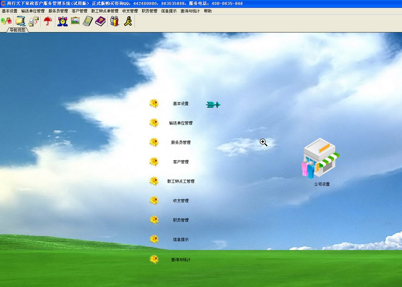Click the blue alarm clock toolbar icon
402x287 pixels.
tap(62, 21)
